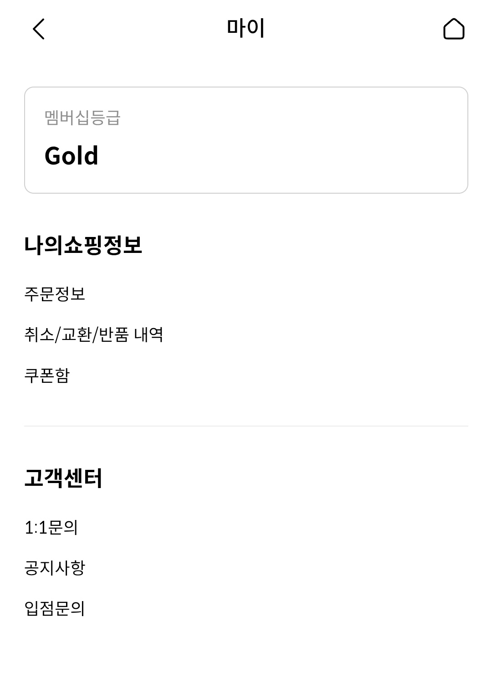Return to previous screen with left chevron
The height and width of the screenshot is (674, 492).
pyautogui.click(x=39, y=29)
